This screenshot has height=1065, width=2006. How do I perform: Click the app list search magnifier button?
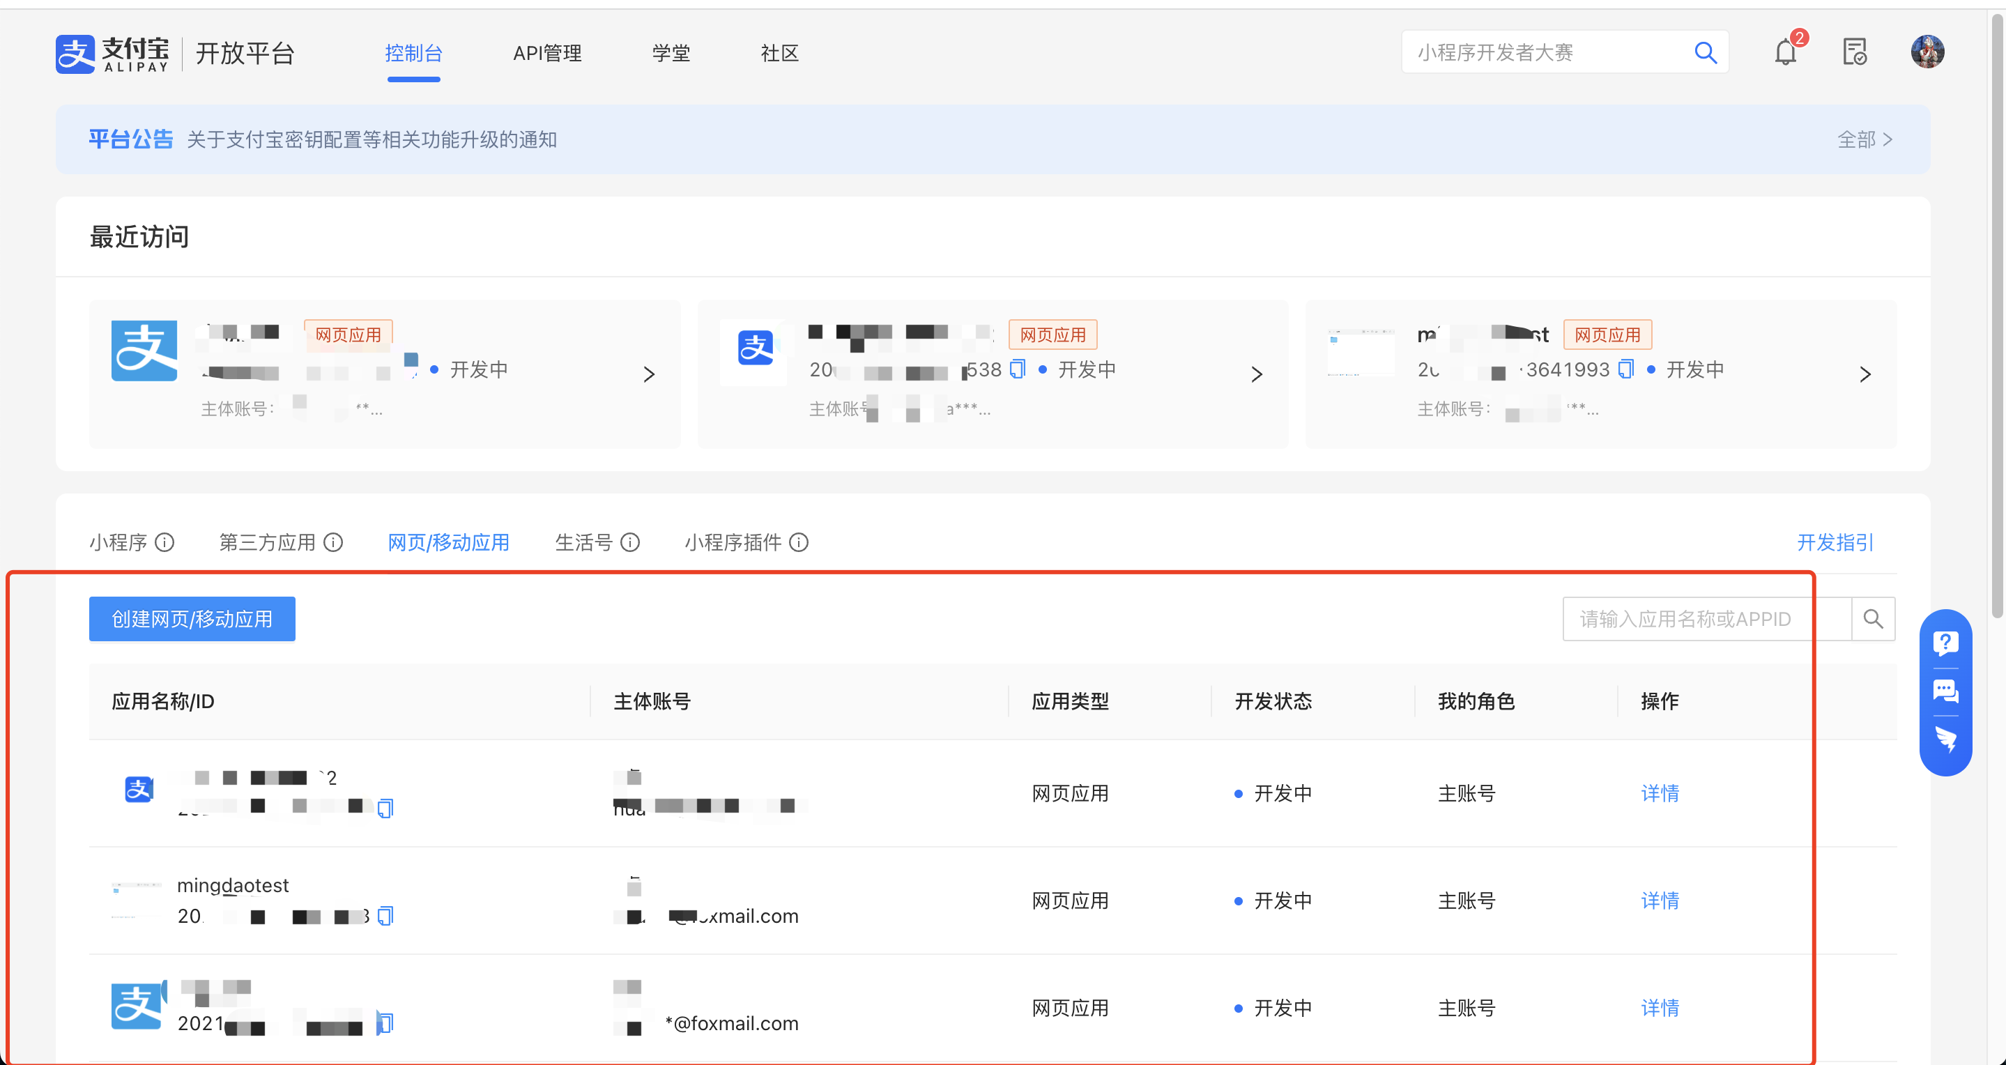click(1872, 619)
